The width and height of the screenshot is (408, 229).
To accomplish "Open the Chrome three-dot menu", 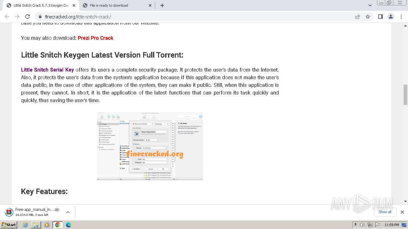I will point(401,17).
